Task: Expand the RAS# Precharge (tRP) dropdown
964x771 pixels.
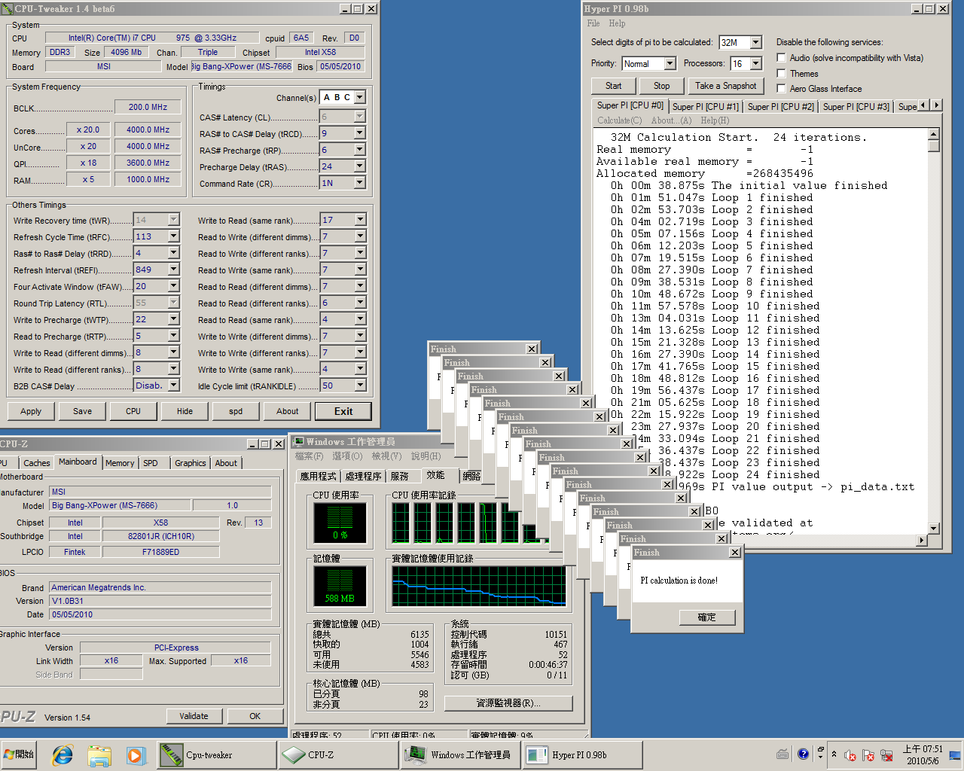Action: pyautogui.click(x=360, y=150)
